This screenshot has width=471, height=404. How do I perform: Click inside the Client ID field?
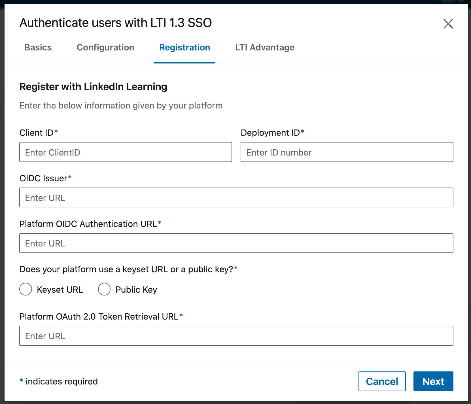(126, 152)
